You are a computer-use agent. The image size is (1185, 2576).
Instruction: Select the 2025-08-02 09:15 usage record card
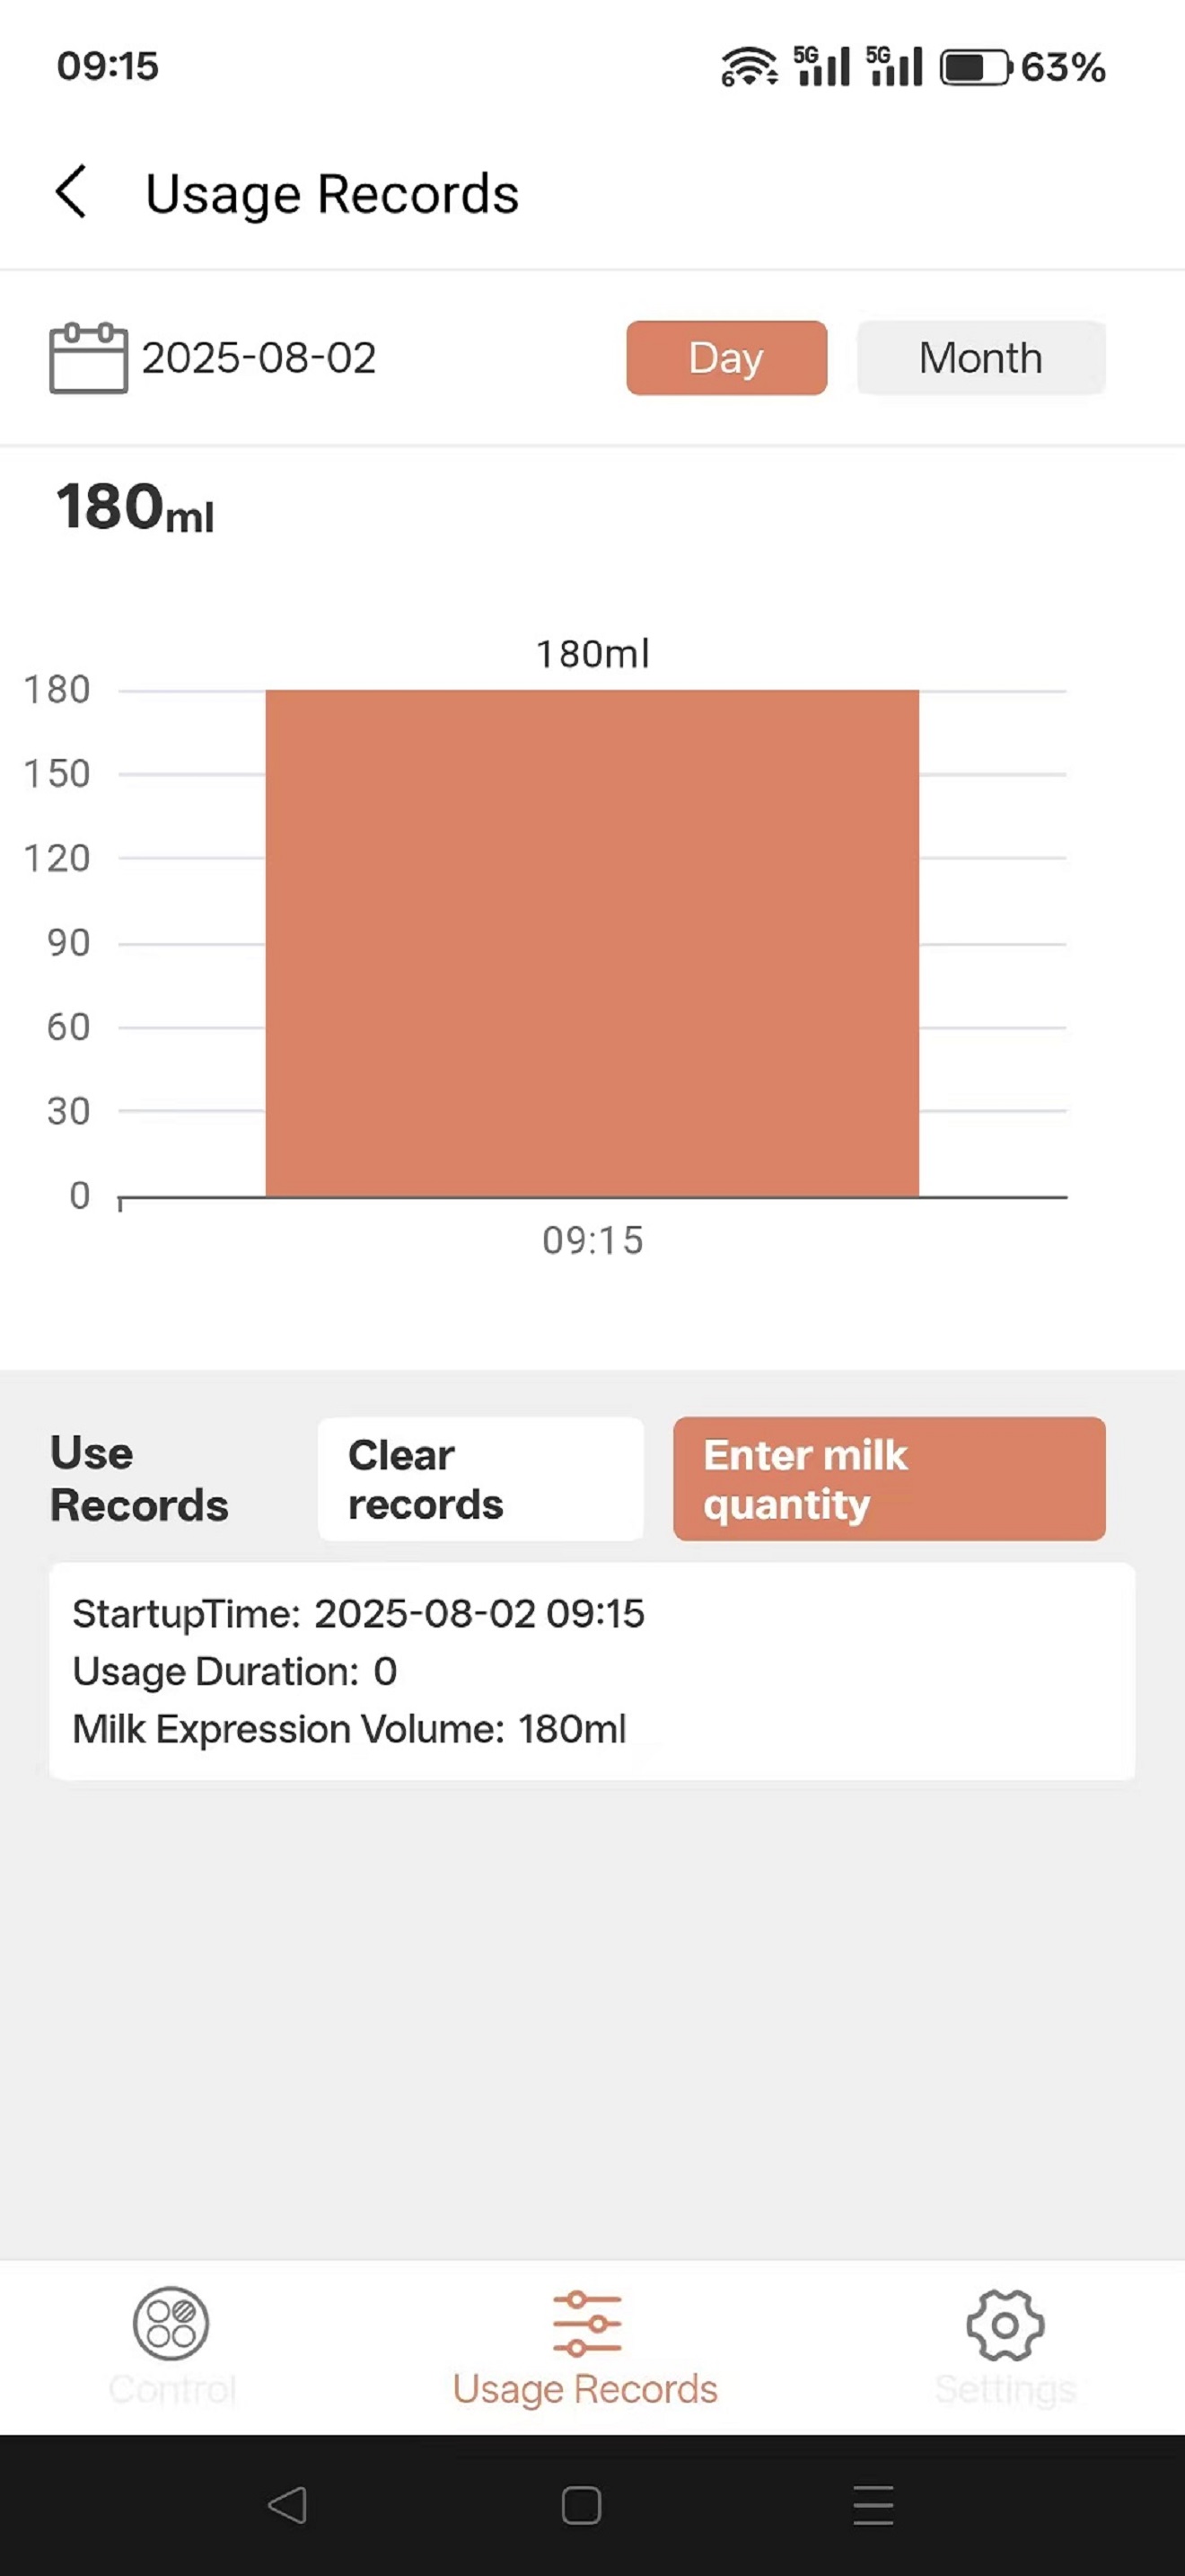click(x=592, y=1671)
